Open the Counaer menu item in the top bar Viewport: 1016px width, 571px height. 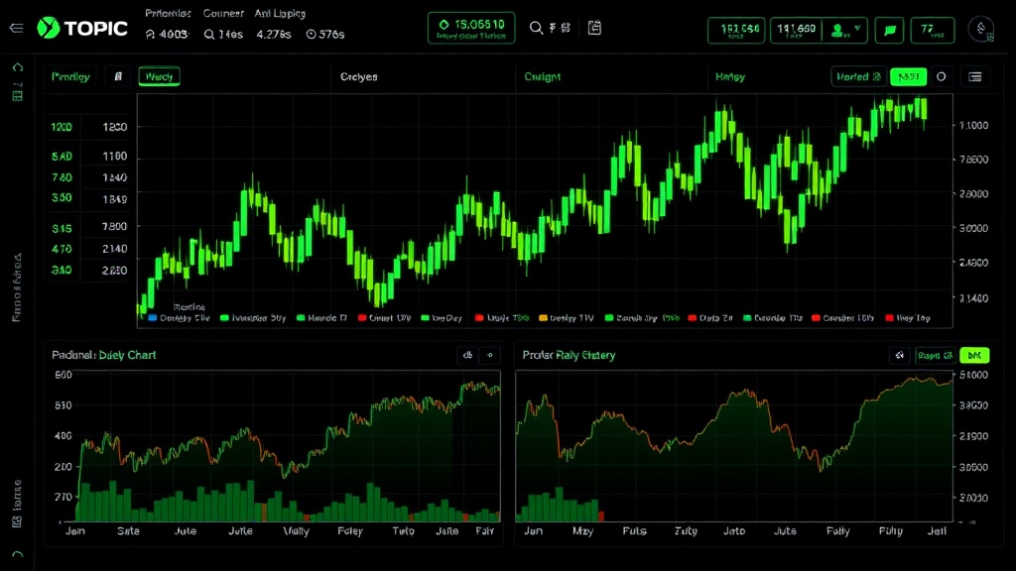click(x=223, y=13)
